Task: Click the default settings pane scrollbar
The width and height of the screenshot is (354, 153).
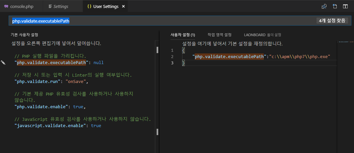Action: (157, 97)
